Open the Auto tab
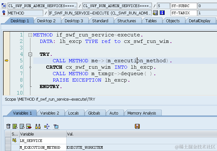 [114, 113]
